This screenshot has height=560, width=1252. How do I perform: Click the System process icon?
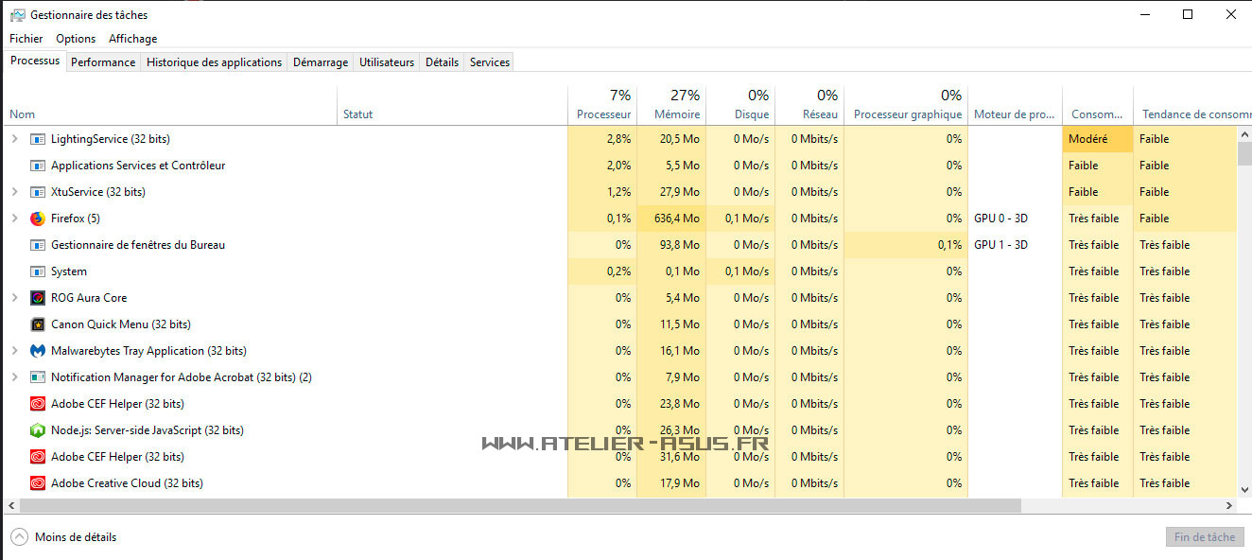tap(38, 271)
